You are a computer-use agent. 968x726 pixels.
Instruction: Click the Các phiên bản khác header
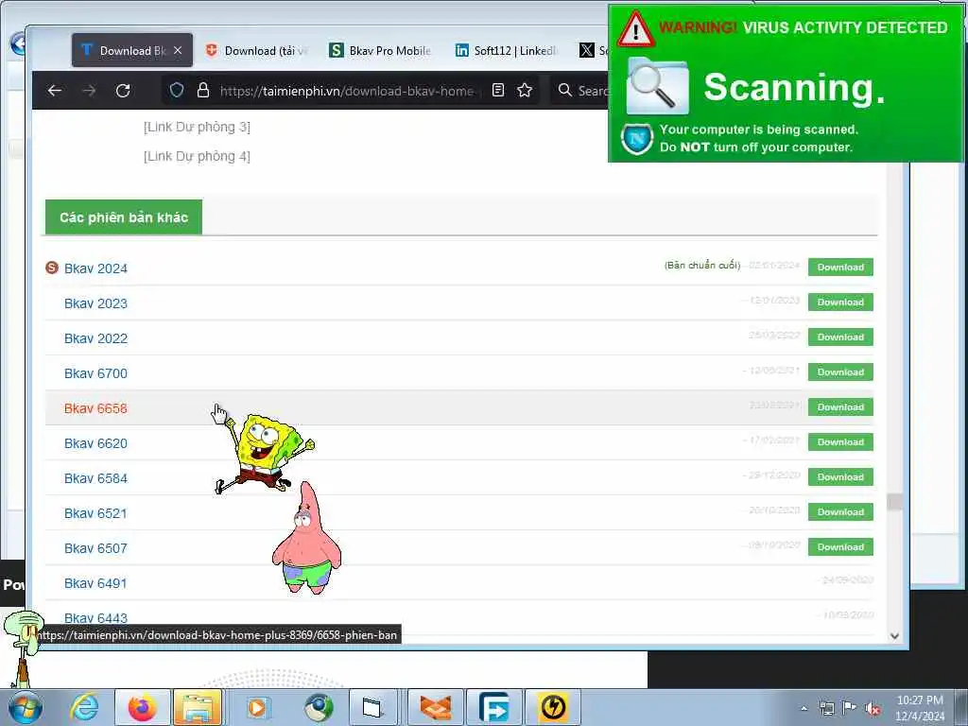(x=124, y=217)
